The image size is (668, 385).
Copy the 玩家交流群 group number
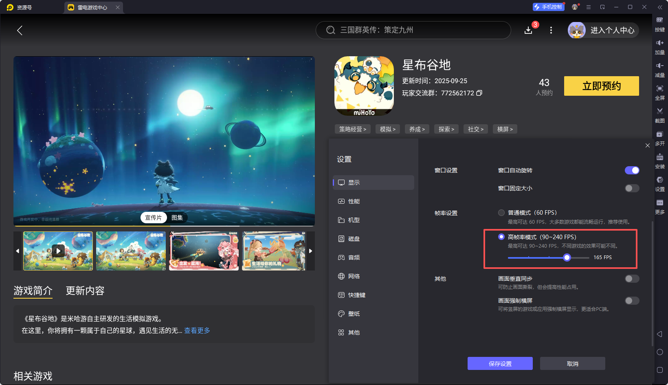[x=480, y=93]
